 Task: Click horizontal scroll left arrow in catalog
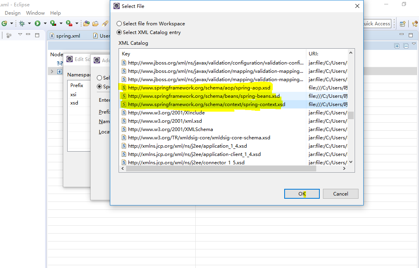point(123,168)
